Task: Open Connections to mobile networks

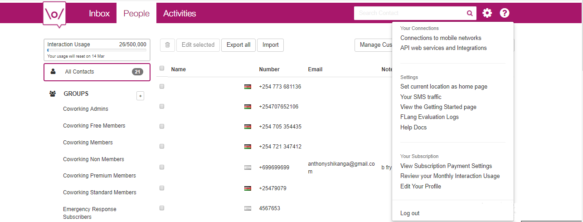Action: coord(441,38)
